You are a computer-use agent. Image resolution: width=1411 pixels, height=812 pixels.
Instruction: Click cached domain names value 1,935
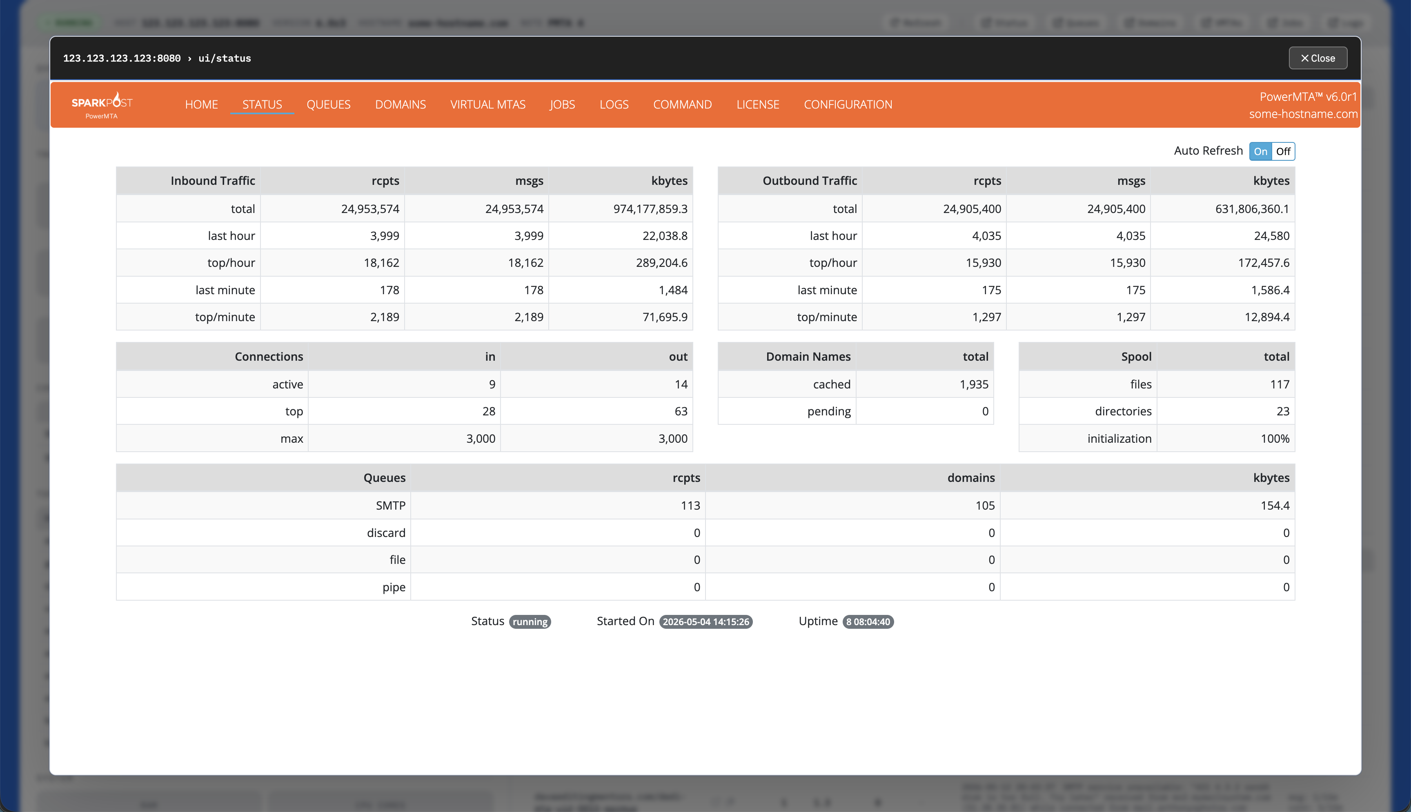pyautogui.click(x=974, y=384)
